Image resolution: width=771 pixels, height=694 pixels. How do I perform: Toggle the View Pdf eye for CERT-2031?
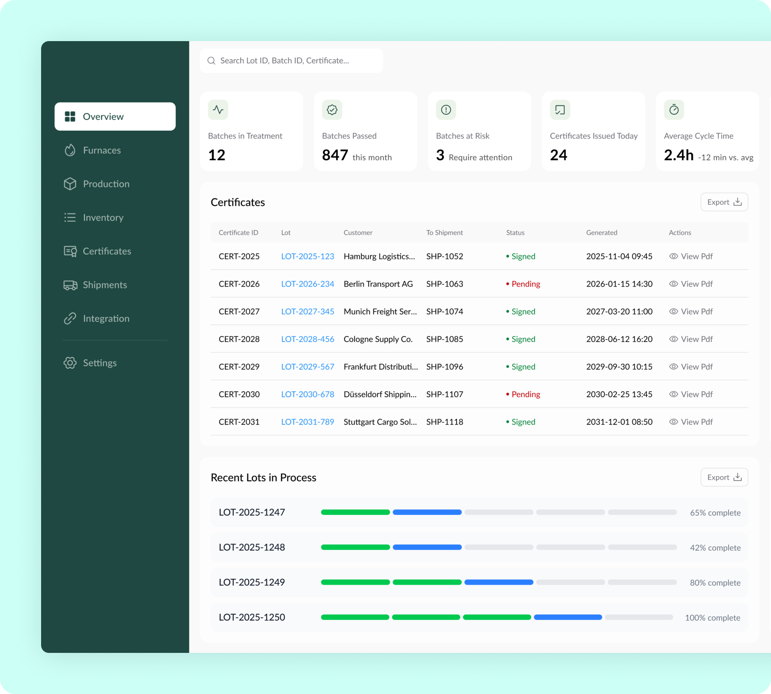coord(673,422)
